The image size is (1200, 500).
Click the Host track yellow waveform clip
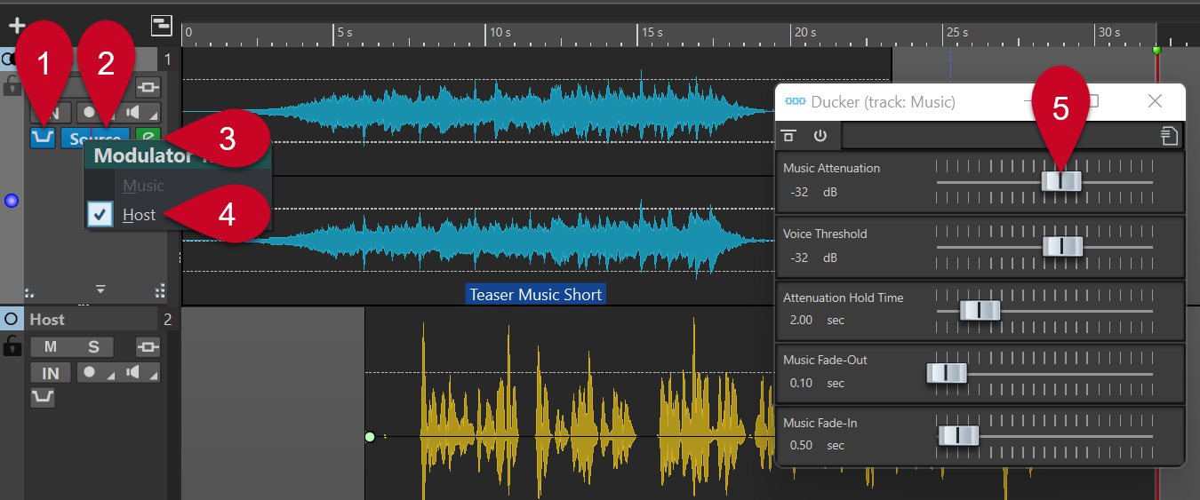pyautogui.click(x=569, y=404)
